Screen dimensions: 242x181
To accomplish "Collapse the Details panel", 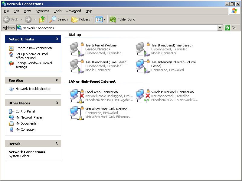I will [x=57, y=144].
